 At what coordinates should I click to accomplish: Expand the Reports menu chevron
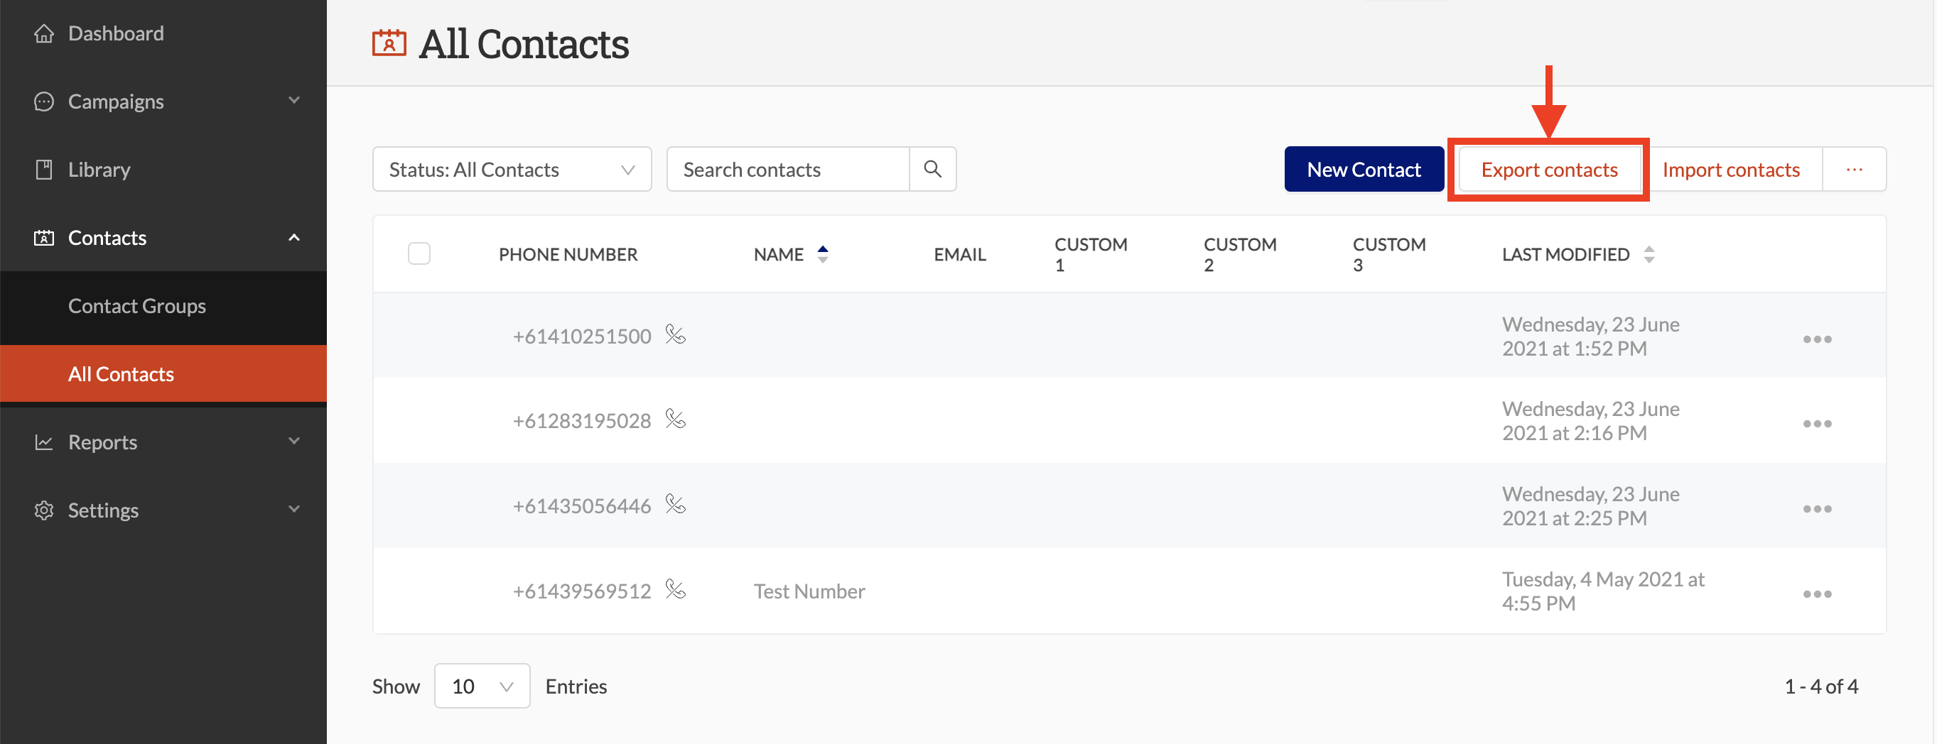tap(294, 441)
